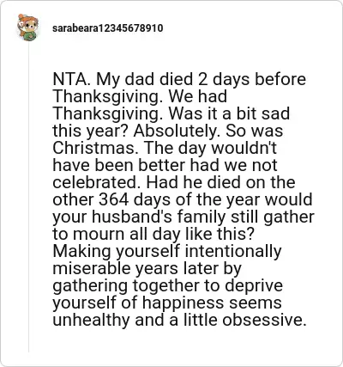The image size is (343, 367).
Task: Open the commenter's bear avatar
Action: point(27,28)
